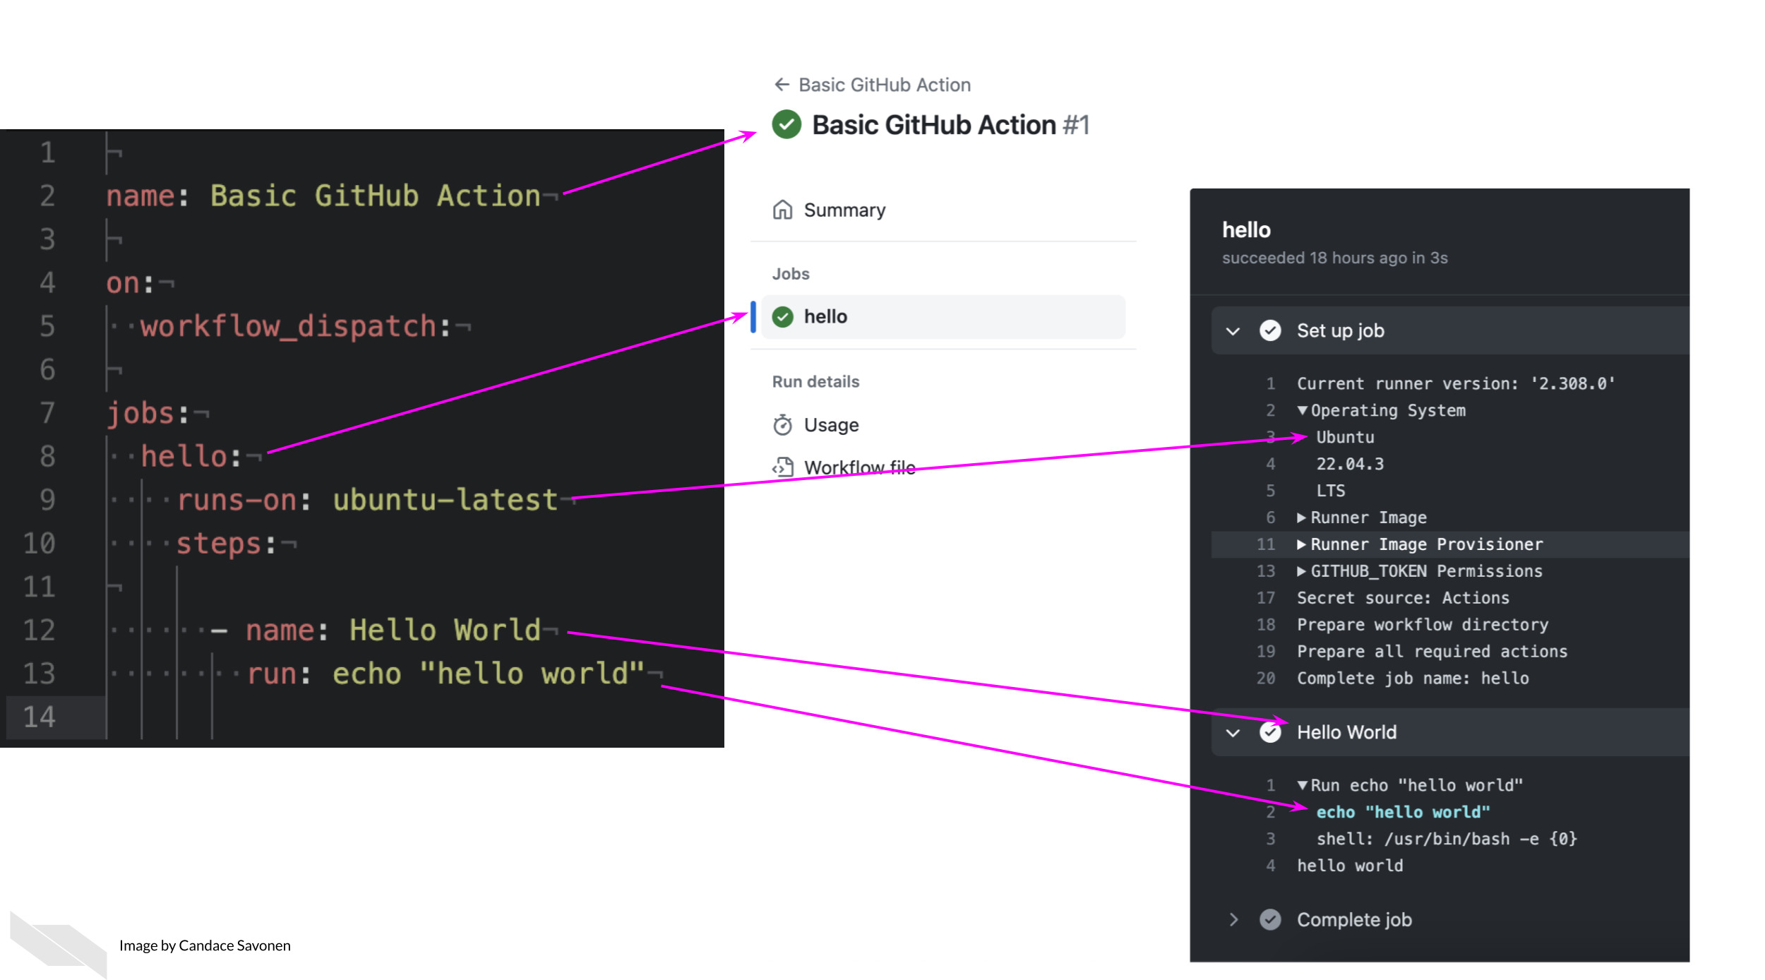Viewport: 1765px width, 980px height.
Task: Select the hello job in Jobs list
Action: [x=944, y=317]
